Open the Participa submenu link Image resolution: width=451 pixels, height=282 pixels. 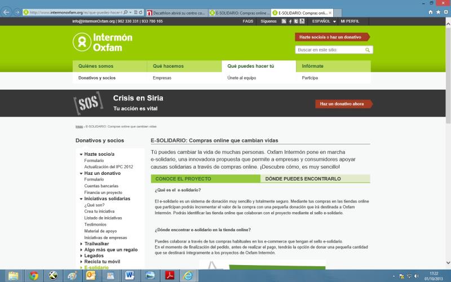tap(309, 78)
